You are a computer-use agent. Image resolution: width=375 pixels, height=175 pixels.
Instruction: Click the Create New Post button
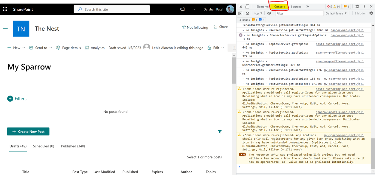coord(28,131)
